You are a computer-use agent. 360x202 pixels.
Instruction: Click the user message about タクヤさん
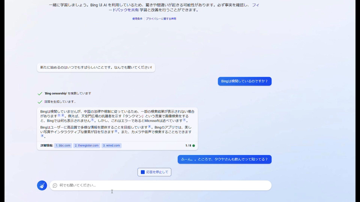[x=225, y=159]
